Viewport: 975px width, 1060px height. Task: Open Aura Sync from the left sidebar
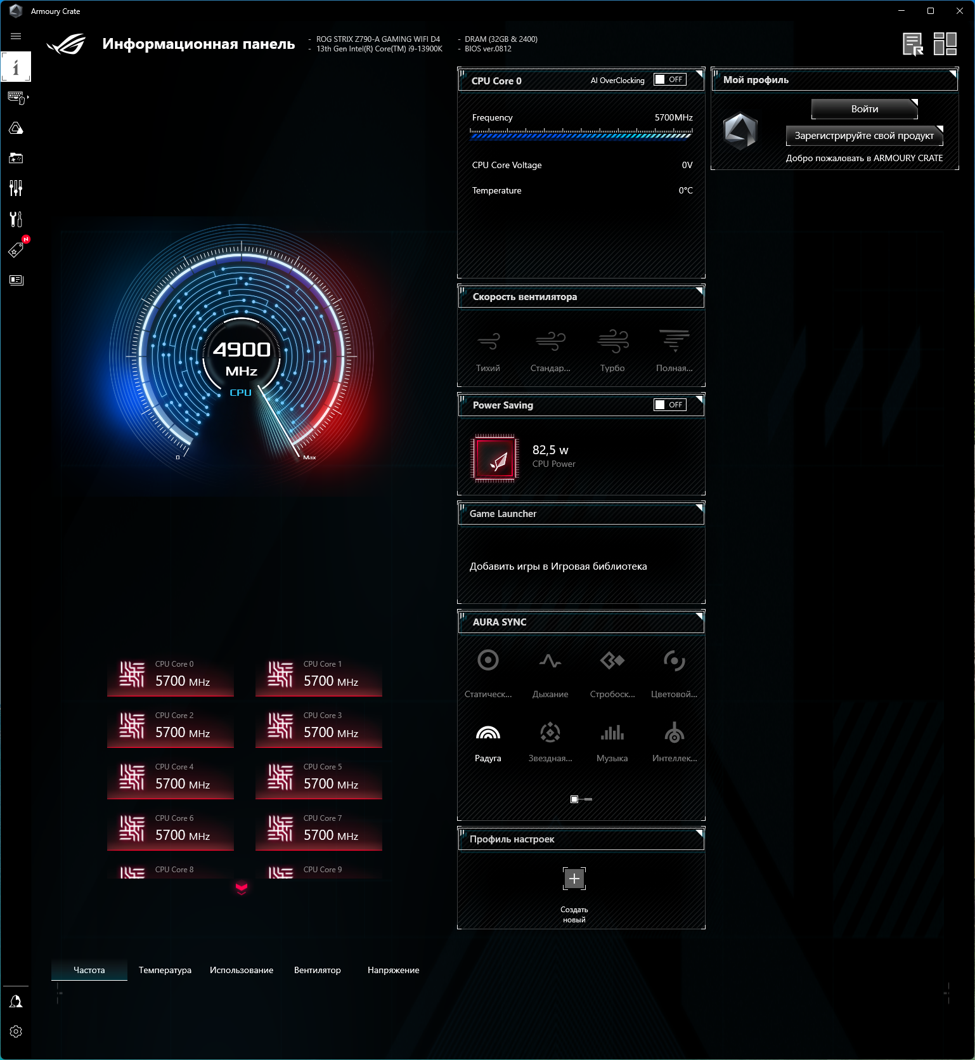click(x=16, y=128)
